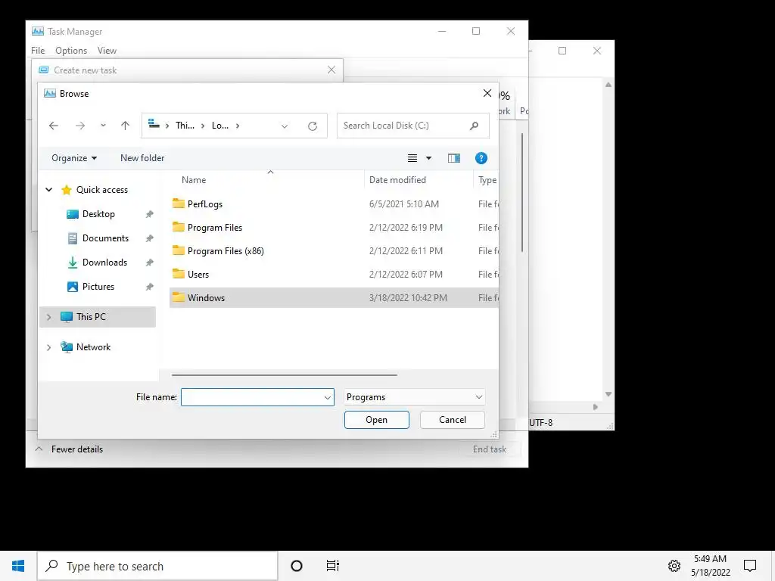Open Help via blue question mark
775x581 pixels.
point(481,158)
